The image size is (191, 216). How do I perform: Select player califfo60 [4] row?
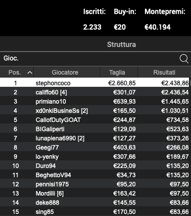tap(94, 92)
